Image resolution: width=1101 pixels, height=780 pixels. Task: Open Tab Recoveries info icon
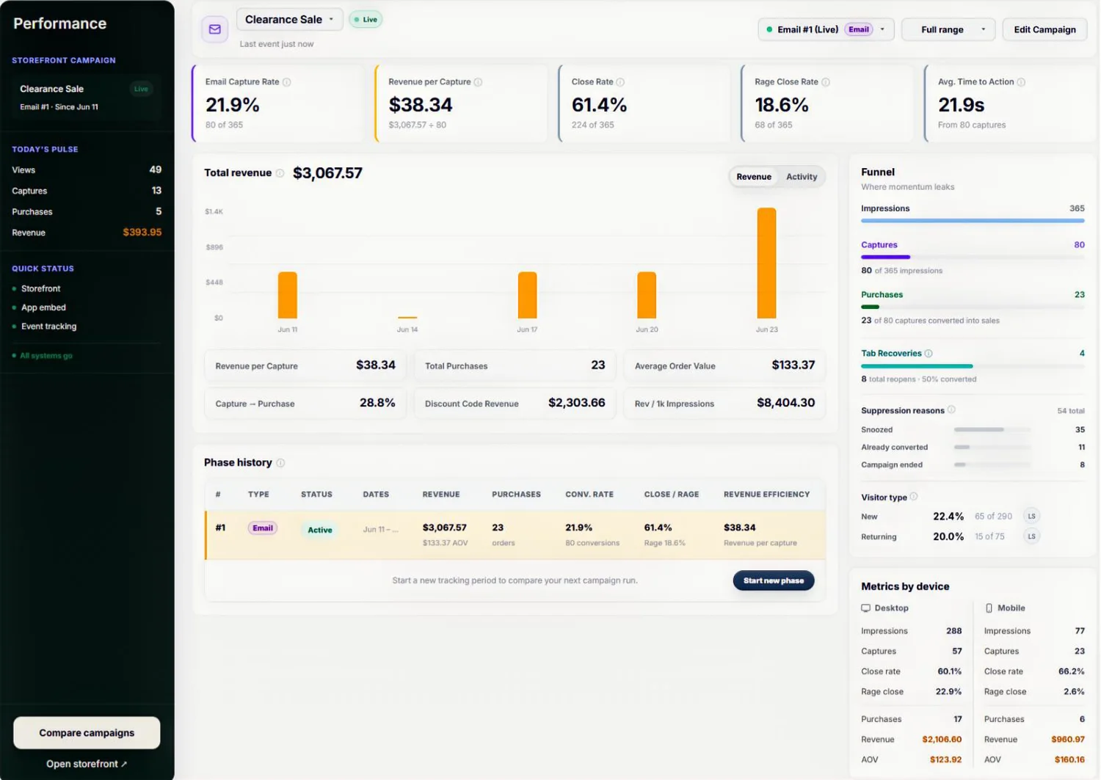click(929, 354)
